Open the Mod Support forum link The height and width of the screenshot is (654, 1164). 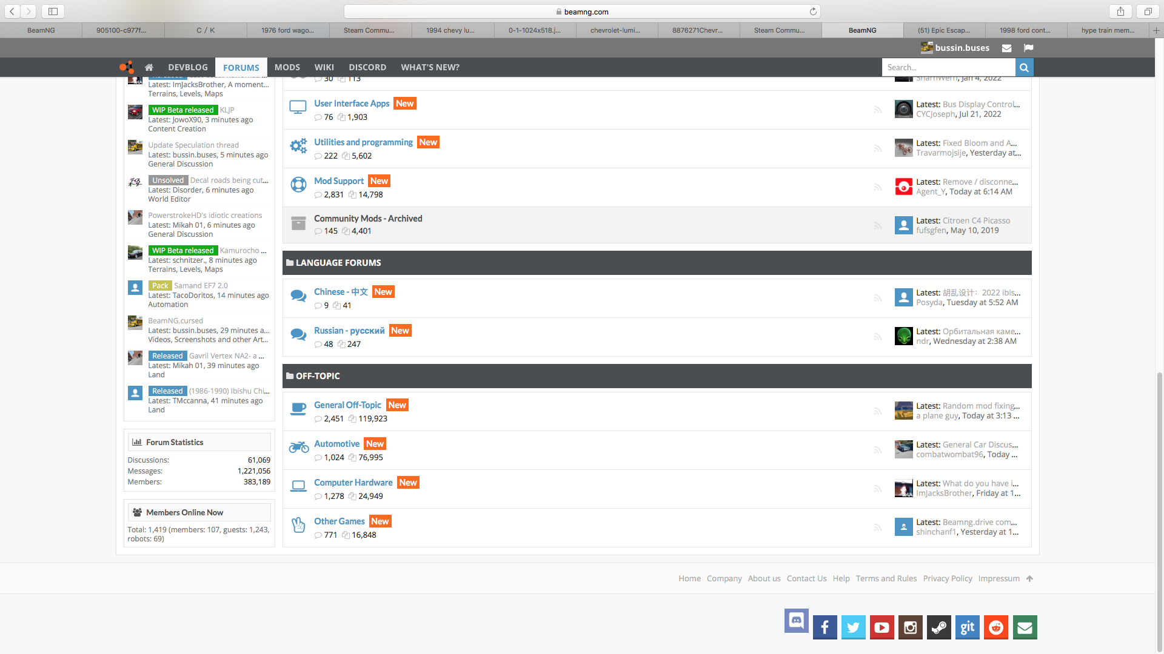(339, 181)
